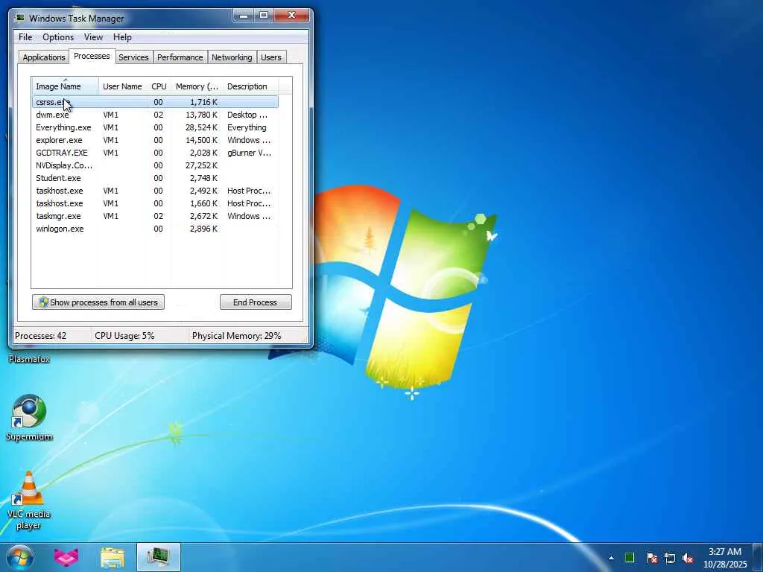Screen dimensions: 763x572
Task: Select the Processes tab
Action: (x=92, y=56)
